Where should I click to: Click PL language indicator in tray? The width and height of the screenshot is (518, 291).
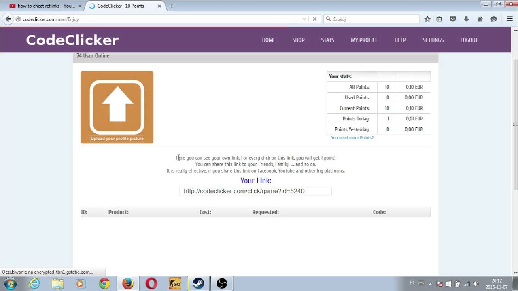tap(412, 283)
